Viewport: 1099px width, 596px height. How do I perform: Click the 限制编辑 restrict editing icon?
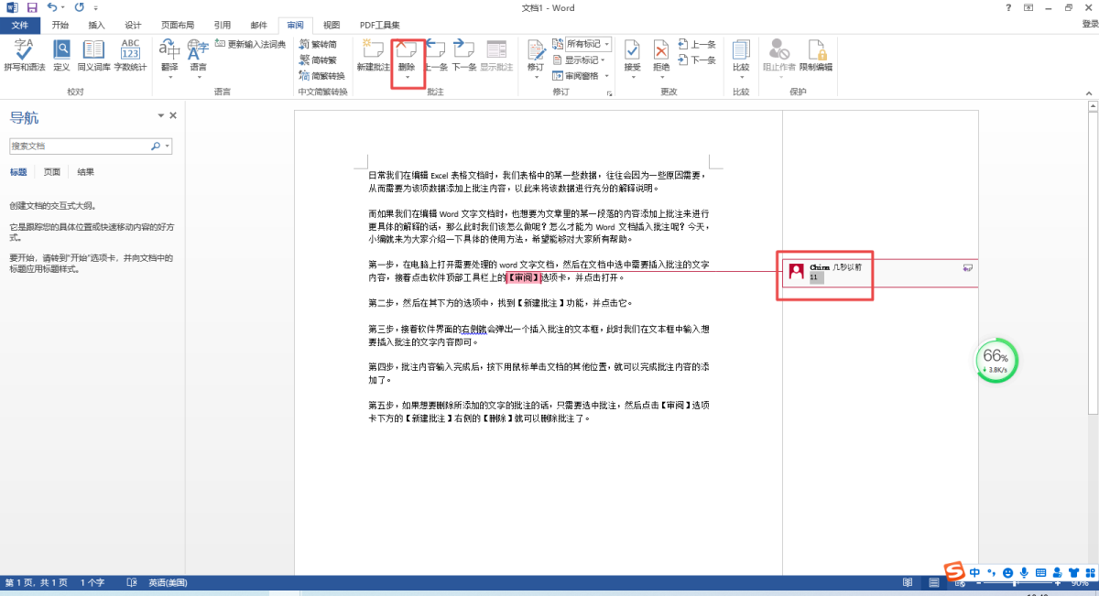pyautogui.click(x=815, y=52)
